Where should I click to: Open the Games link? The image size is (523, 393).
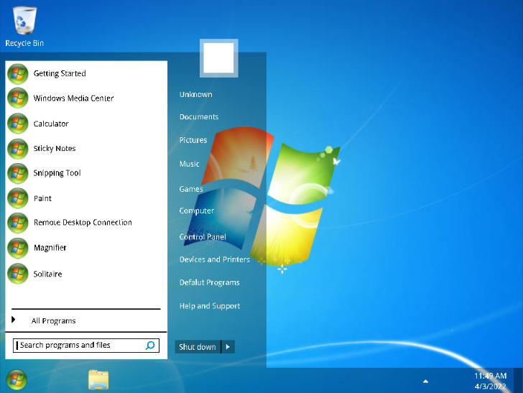coord(191,189)
